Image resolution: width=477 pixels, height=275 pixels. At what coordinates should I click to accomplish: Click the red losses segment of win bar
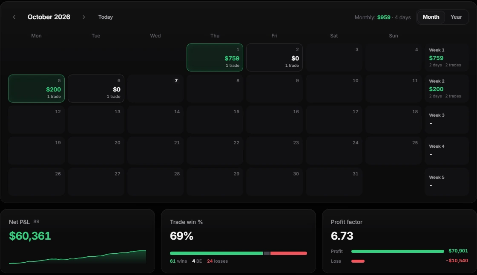289,253
